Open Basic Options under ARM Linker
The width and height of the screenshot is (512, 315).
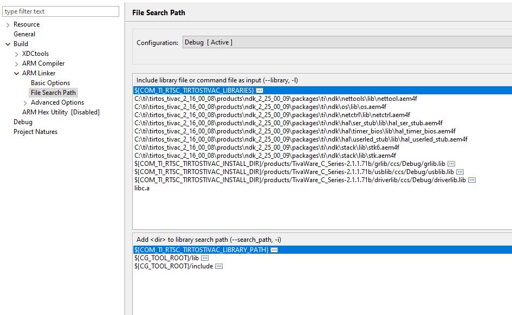(x=50, y=83)
